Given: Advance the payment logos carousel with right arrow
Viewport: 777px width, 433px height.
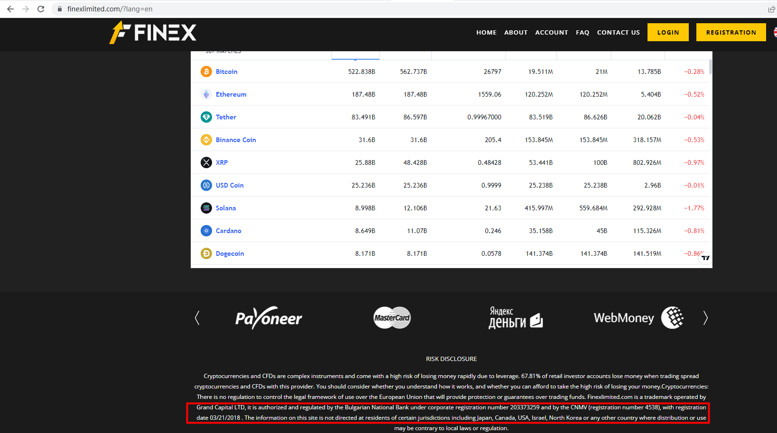Looking at the screenshot, I should pos(705,318).
